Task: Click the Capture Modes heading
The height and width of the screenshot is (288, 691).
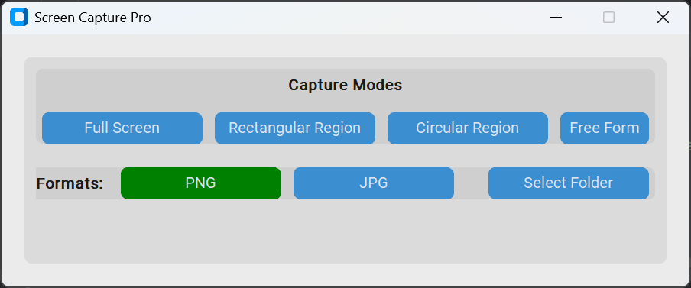Action: (x=345, y=85)
